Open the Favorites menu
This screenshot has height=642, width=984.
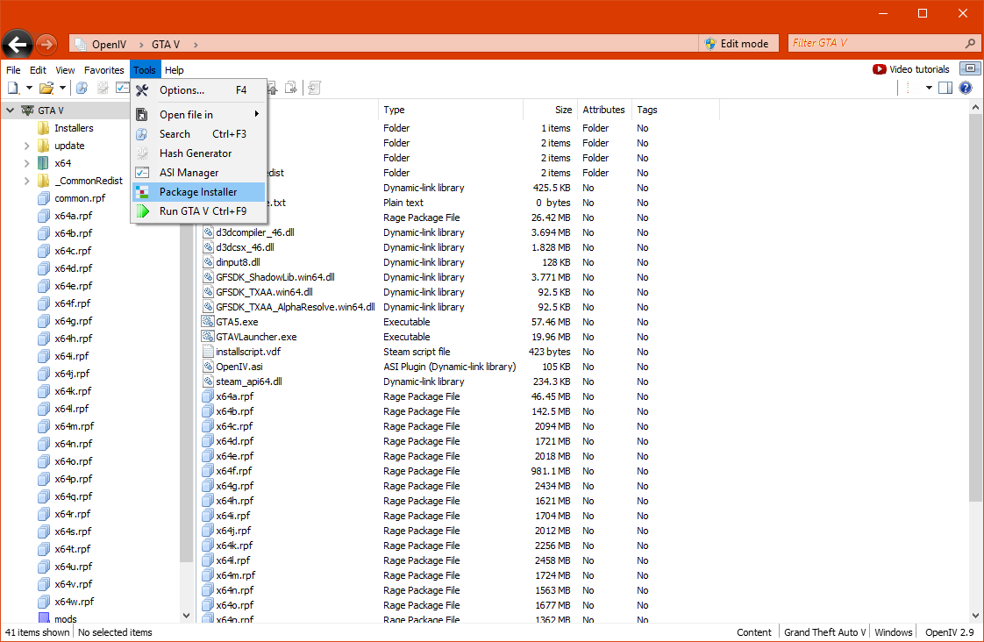(x=104, y=70)
